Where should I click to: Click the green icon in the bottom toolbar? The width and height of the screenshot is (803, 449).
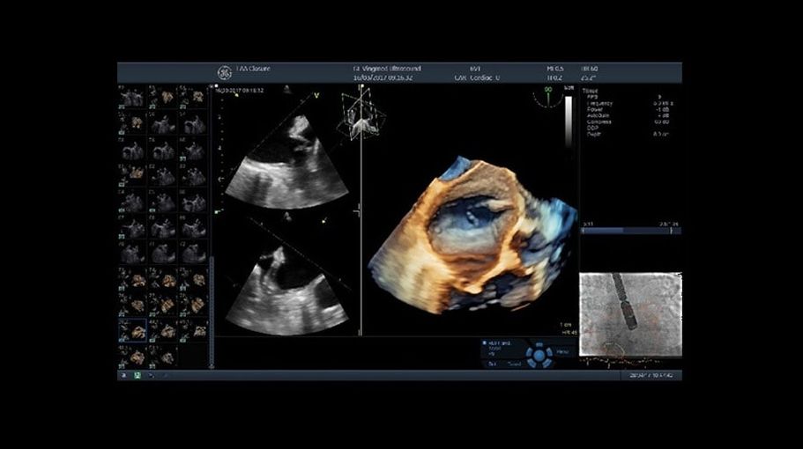(x=138, y=375)
